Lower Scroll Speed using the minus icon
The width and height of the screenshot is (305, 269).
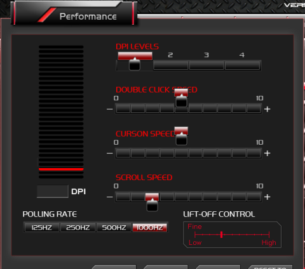pyautogui.click(x=110, y=197)
